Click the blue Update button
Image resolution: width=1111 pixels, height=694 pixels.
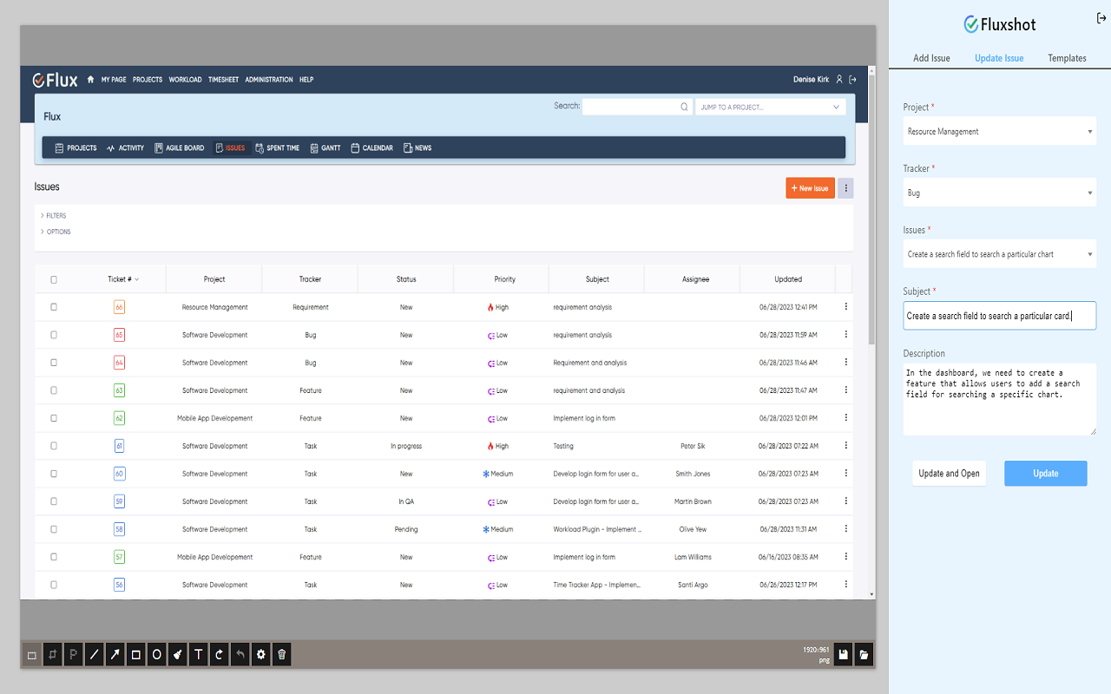click(1046, 474)
